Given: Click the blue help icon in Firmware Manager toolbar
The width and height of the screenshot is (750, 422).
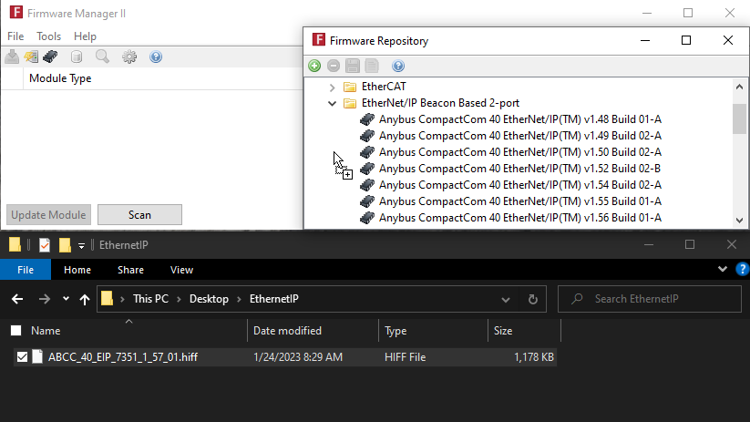Looking at the screenshot, I should pyautogui.click(x=156, y=57).
